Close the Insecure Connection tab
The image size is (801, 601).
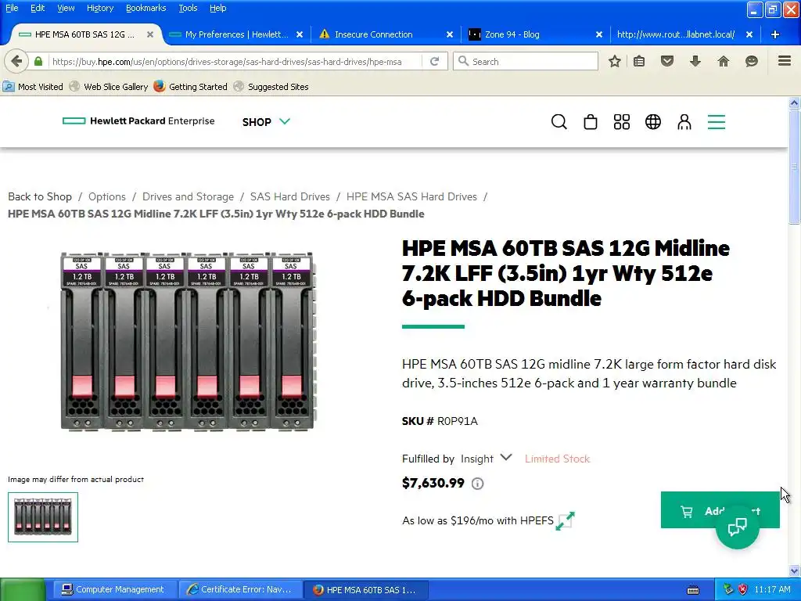tap(450, 34)
